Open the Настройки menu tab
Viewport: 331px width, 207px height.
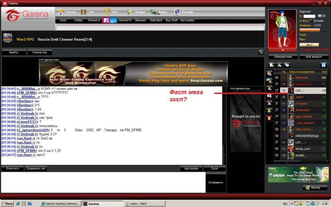click(x=187, y=21)
